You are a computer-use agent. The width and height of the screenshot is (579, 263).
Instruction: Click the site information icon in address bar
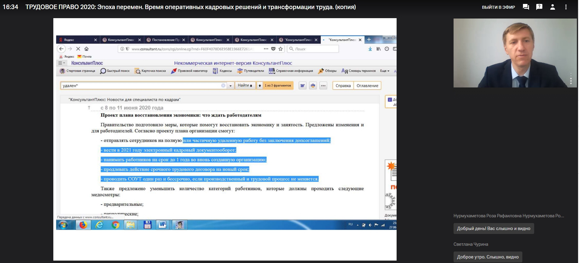click(122, 49)
